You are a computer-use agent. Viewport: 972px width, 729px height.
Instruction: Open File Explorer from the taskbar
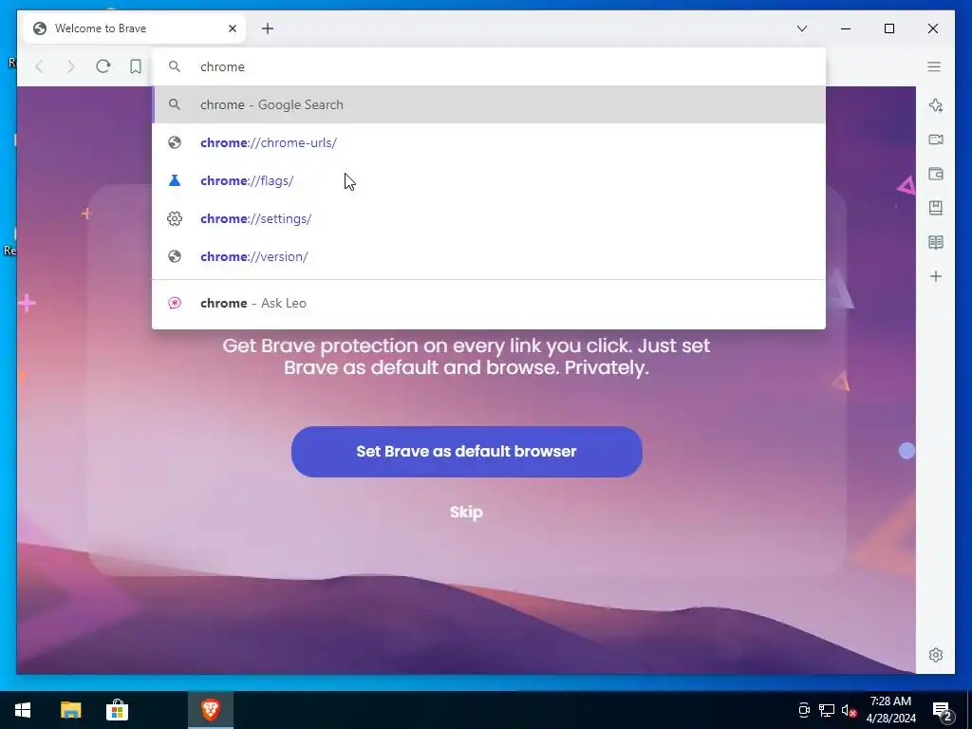click(70, 710)
